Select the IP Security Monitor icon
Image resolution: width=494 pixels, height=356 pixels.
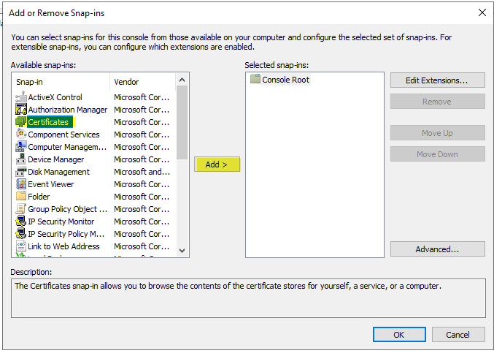tap(20, 221)
